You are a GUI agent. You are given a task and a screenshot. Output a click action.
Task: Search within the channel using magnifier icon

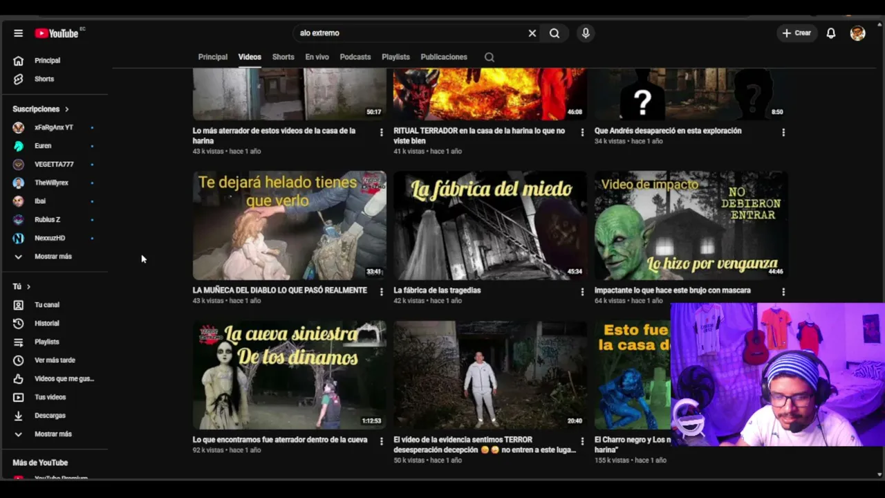(x=490, y=57)
